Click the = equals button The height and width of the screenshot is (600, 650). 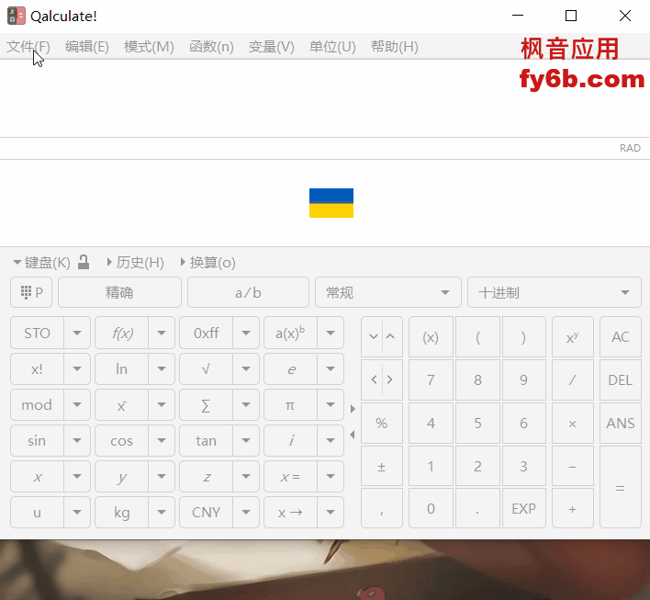tap(620, 487)
